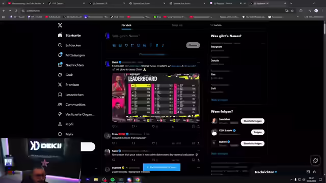The width and height of the screenshot is (326, 183).
Task: Bookmark Sami's post
Action: pyautogui.click(x=193, y=160)
